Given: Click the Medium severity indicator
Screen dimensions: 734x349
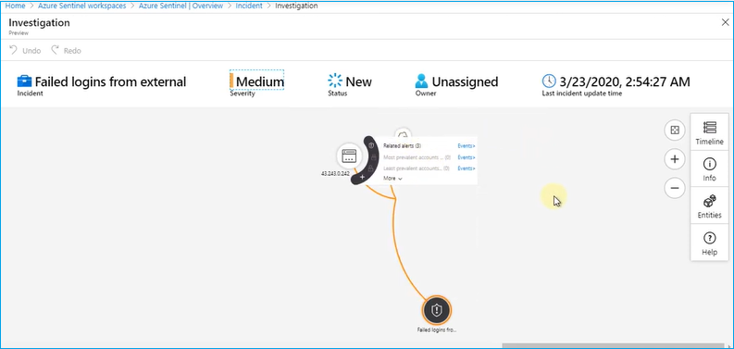Looking at the screenshot, I should 256,82.
